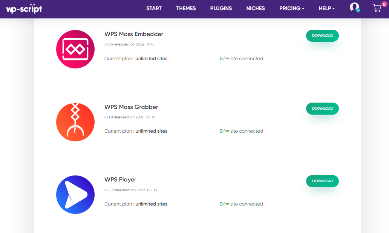The height and width of the screenshot is (233, 389).
Task: Open the THEMES menu item
Action: coord(186,8)
